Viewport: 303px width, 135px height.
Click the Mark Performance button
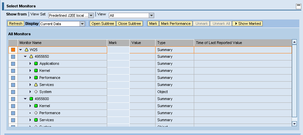(176, 24)
